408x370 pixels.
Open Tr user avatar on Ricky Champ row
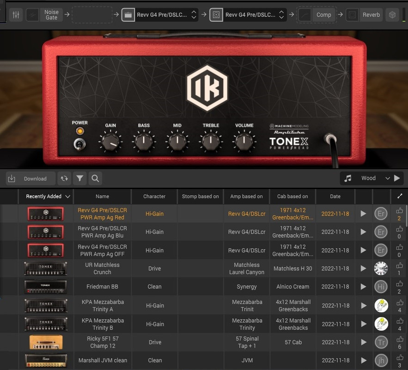coord(381,342)
